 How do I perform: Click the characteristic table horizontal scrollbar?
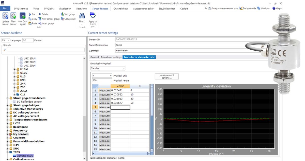pos(121,153)
